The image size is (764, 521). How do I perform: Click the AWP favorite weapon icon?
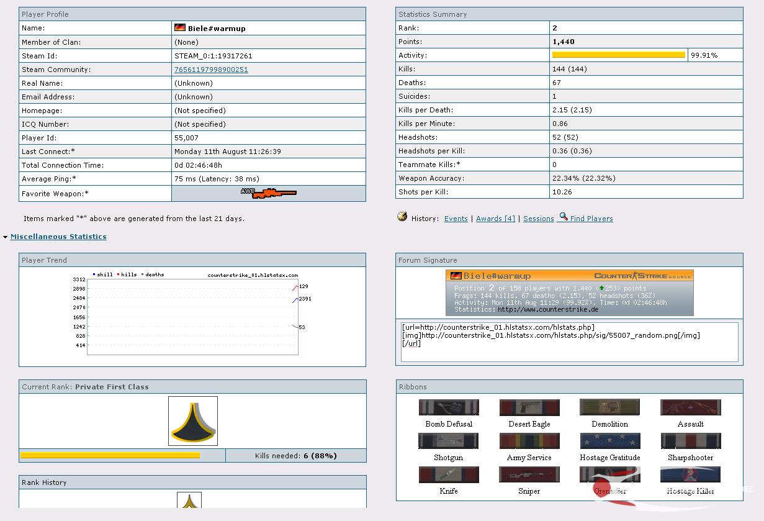click(269, 193)
